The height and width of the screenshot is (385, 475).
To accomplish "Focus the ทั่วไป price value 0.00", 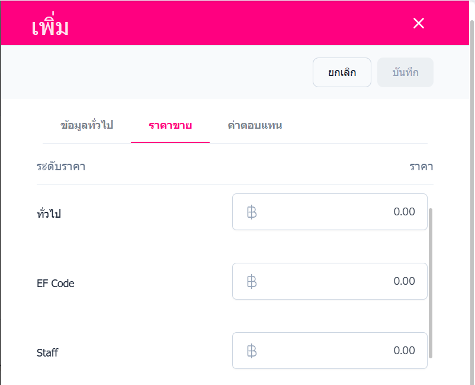I will [x=404, y=212].
